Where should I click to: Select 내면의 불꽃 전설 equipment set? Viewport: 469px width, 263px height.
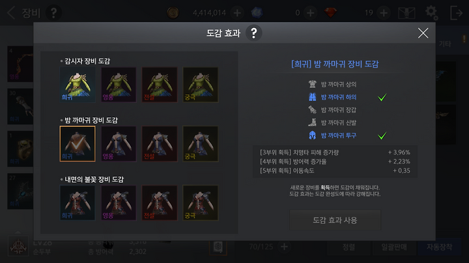click(160, 203)
